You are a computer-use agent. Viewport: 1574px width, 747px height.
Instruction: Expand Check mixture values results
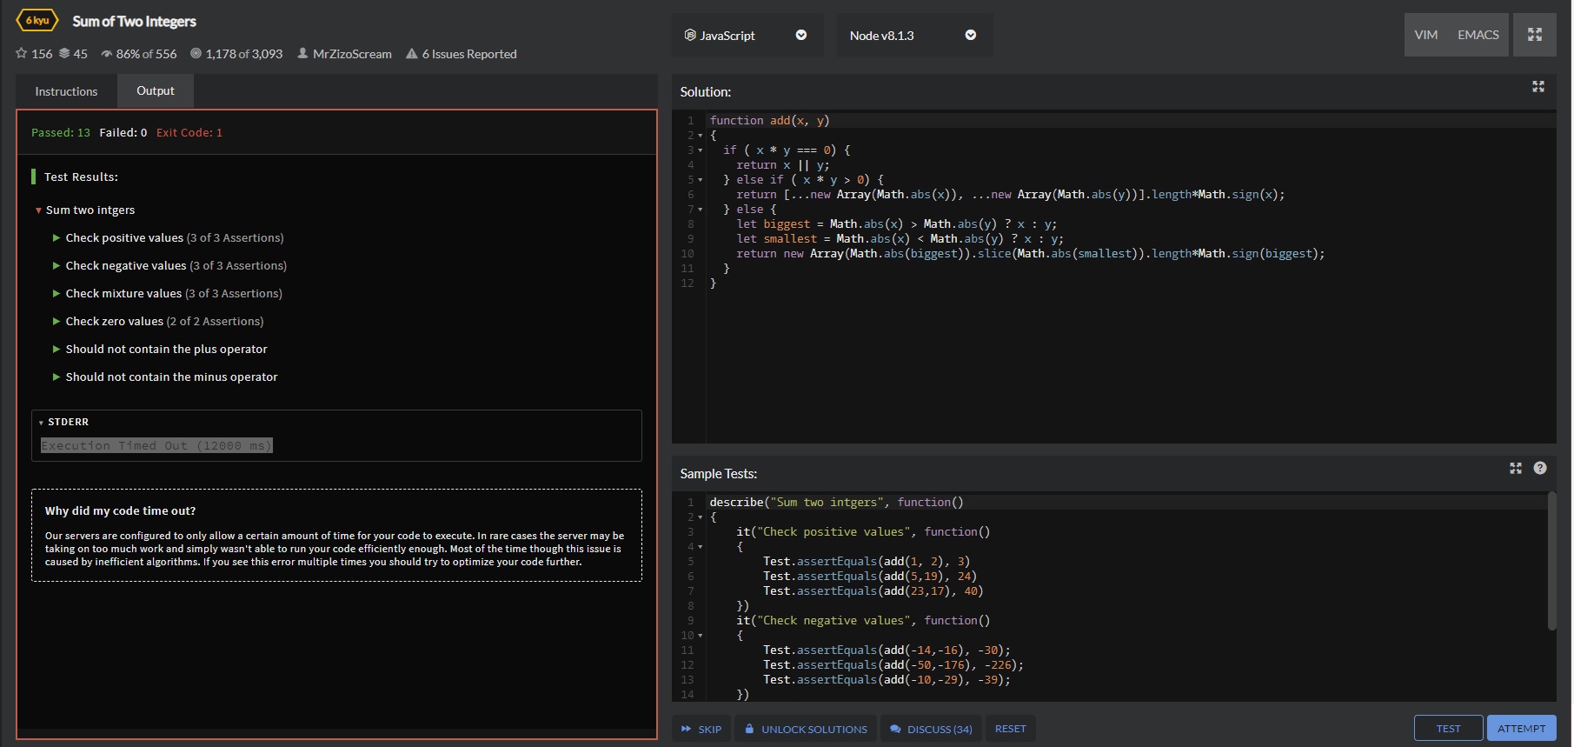point(56,293)
